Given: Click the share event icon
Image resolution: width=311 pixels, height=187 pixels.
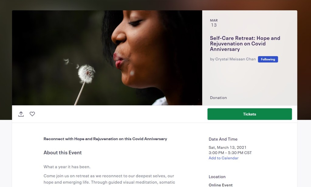Looking at the screenshot, I should [x=21, y=114].
